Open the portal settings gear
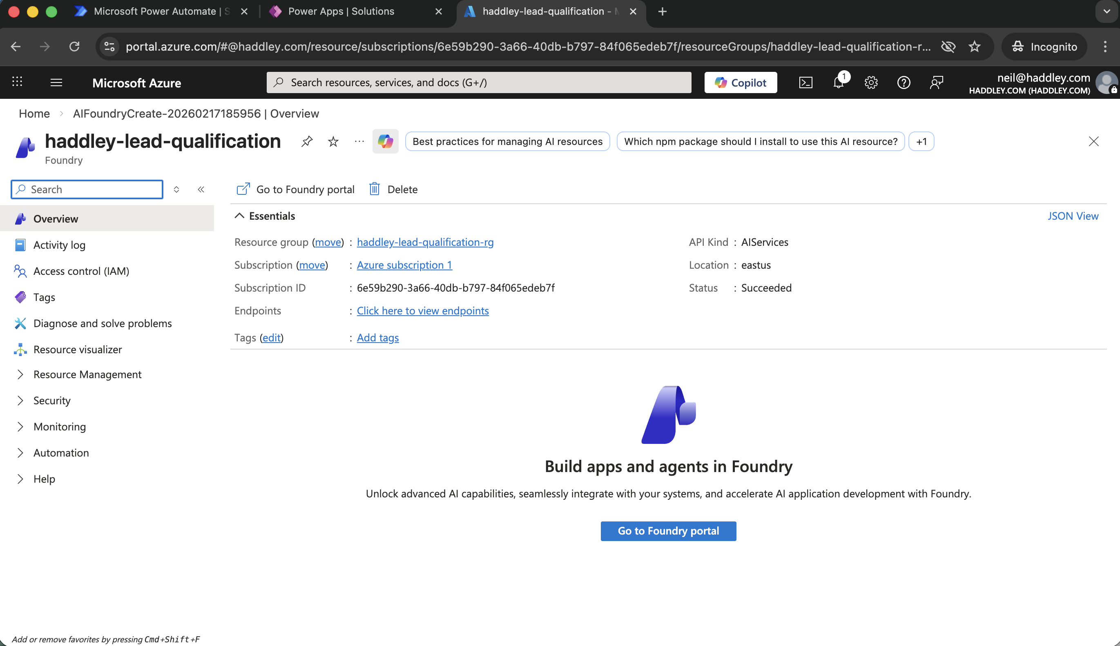Viewport: 1120px width, 646px height. [871, 82]
